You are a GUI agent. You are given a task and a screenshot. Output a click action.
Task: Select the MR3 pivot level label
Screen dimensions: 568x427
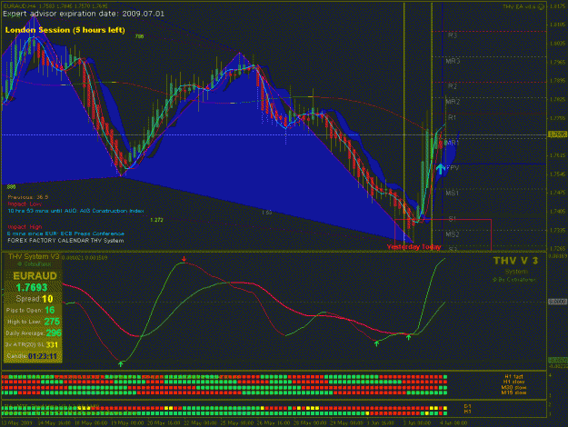(453, 61)
